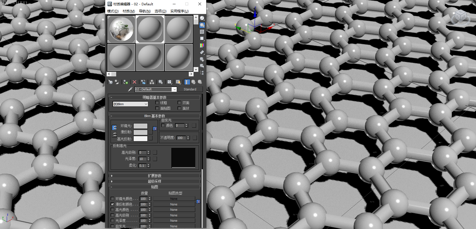Click the Go to Parent icon
This screenshot has height=229, width=476.
click(194, 82)
